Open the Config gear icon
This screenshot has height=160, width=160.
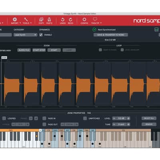point(84,20)
